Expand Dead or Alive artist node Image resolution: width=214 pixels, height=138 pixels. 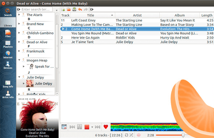pyautogui.click(x=19, y=42)
